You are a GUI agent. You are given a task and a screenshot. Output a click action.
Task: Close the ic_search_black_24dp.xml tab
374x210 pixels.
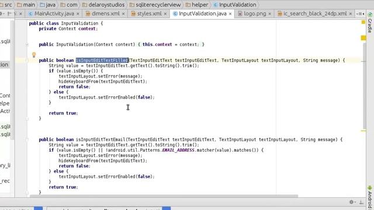(x=351, y=14)
